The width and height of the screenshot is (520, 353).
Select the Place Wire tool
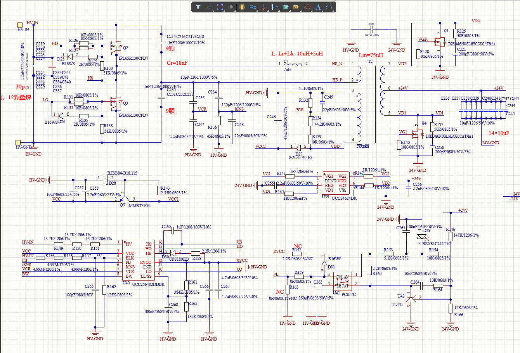pos(253,7)
